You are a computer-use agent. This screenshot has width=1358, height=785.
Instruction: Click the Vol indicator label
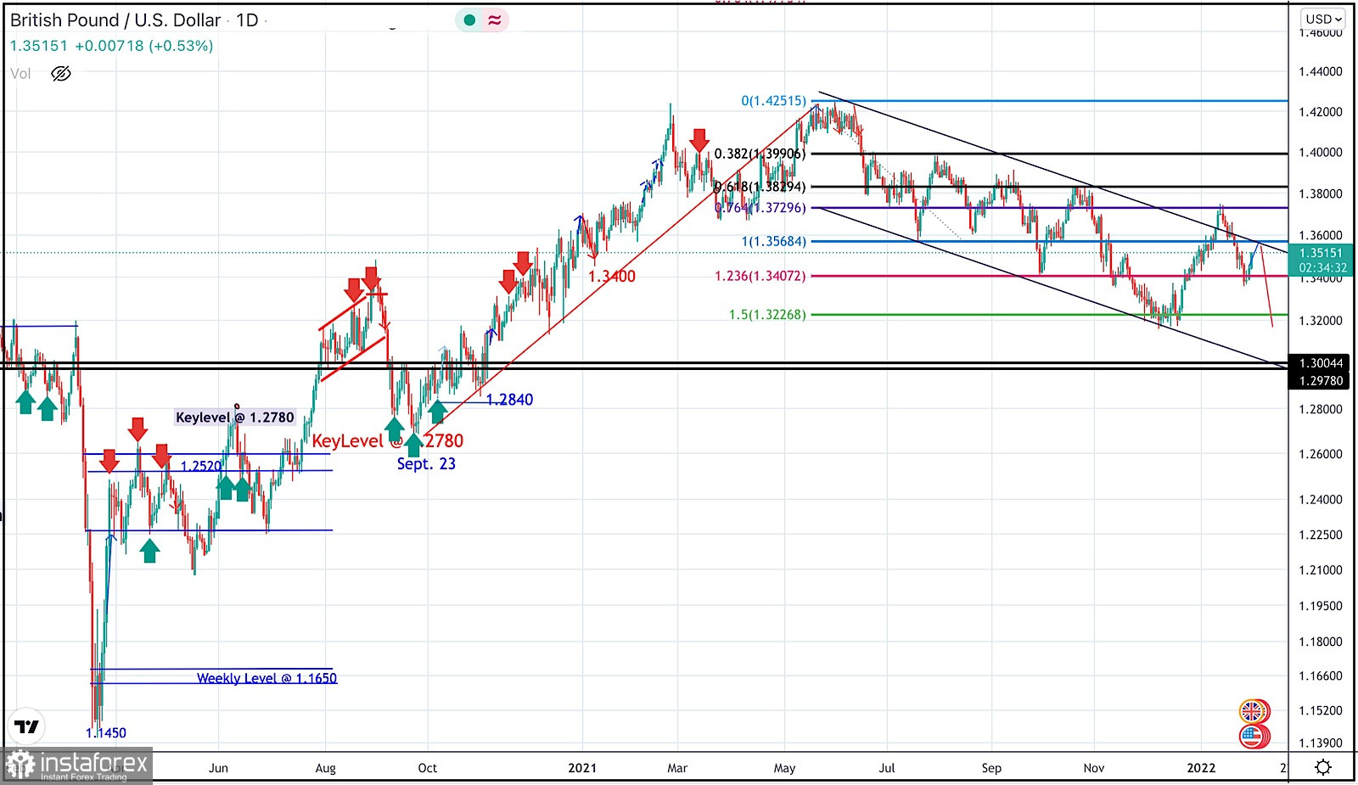[x=20, y=74]
